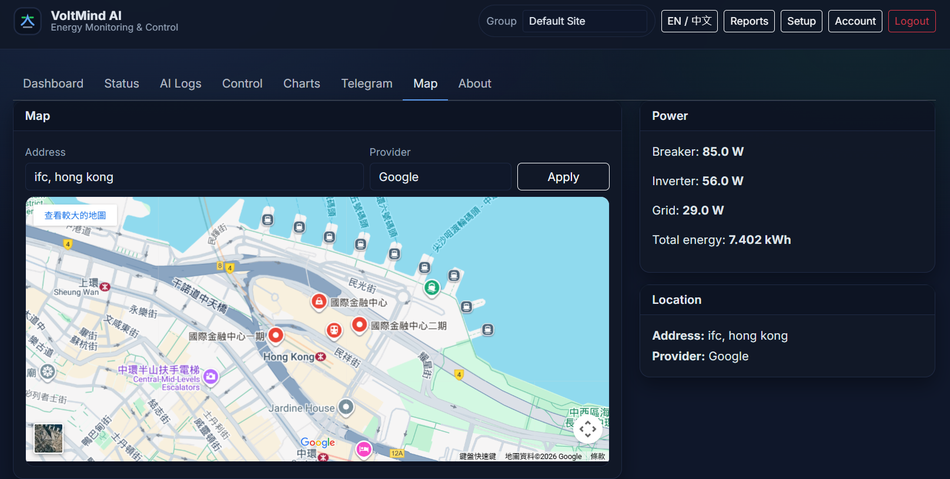Open the map camera pan control
The height and width of the screenshot is (479, 950).
point(588,429)
